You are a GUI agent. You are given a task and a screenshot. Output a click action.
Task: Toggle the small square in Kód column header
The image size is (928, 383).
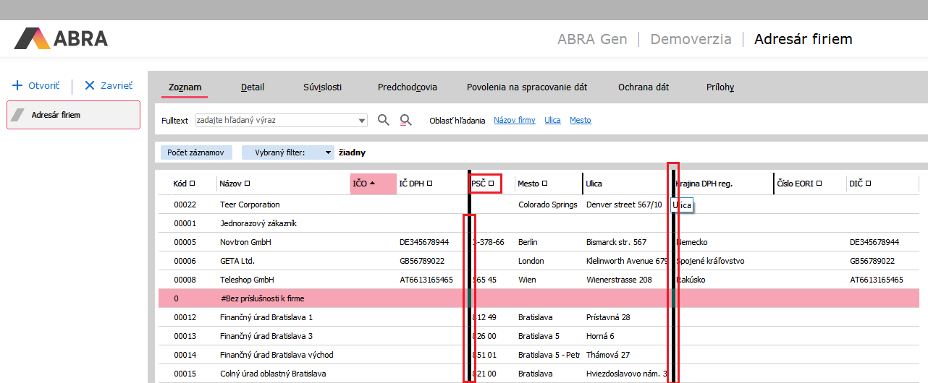pos(192,184)
